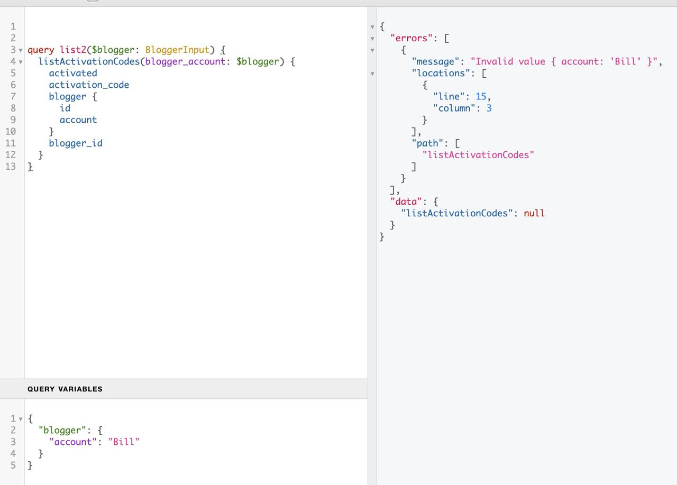Click the null value in result

tap(534, 213)
